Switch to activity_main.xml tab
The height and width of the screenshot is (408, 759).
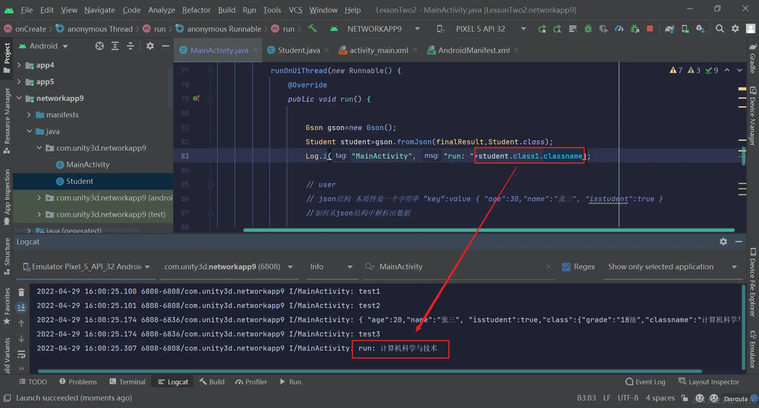pyautogui.click(x=379, y=50)
